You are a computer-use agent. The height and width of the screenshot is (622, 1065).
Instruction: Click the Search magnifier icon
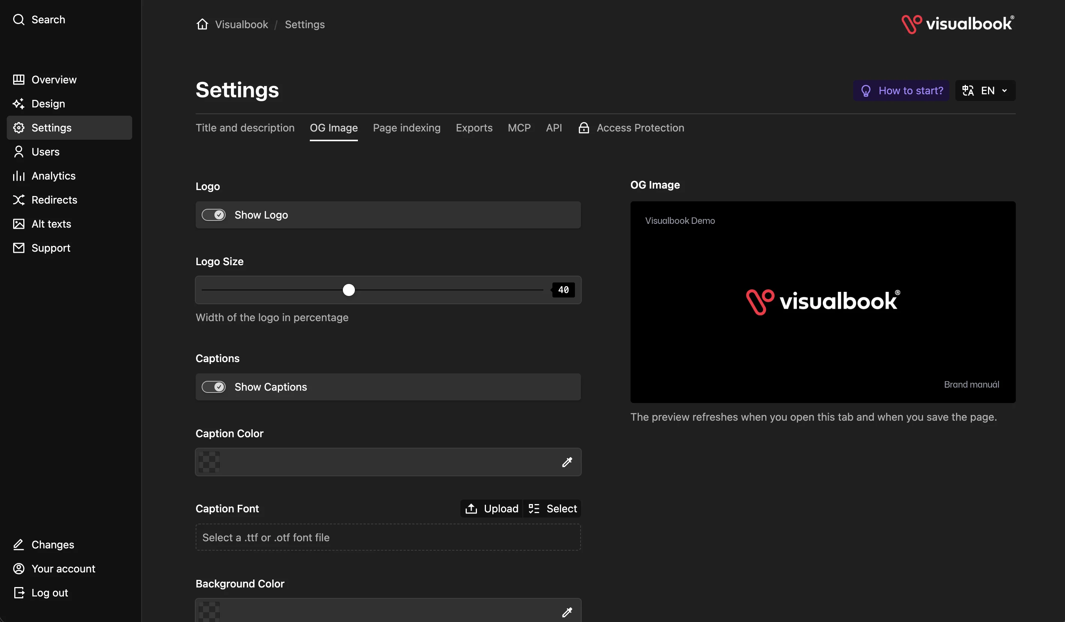pyautogui.click(x=19, y=20)
